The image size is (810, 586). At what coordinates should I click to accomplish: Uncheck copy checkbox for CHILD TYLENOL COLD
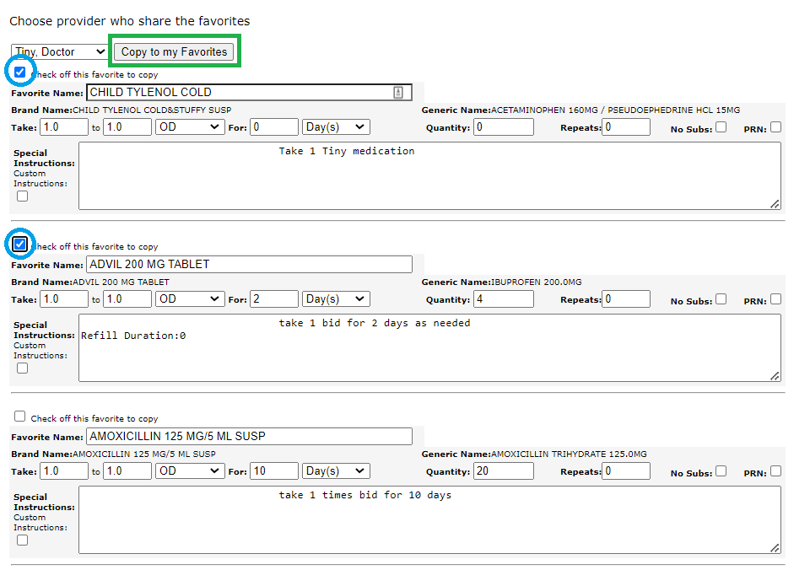(19, 72)
